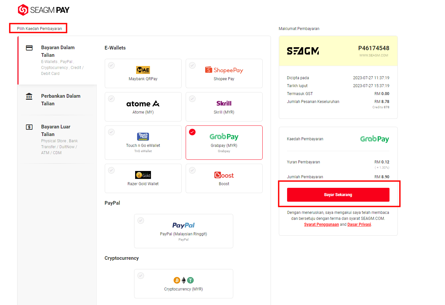Select the Maybank QRPay MAE logo
Viewport: 445px width, 305px height.
pos(143,70)
